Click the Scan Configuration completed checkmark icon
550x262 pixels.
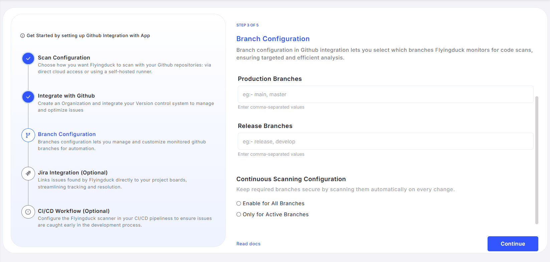28,58
